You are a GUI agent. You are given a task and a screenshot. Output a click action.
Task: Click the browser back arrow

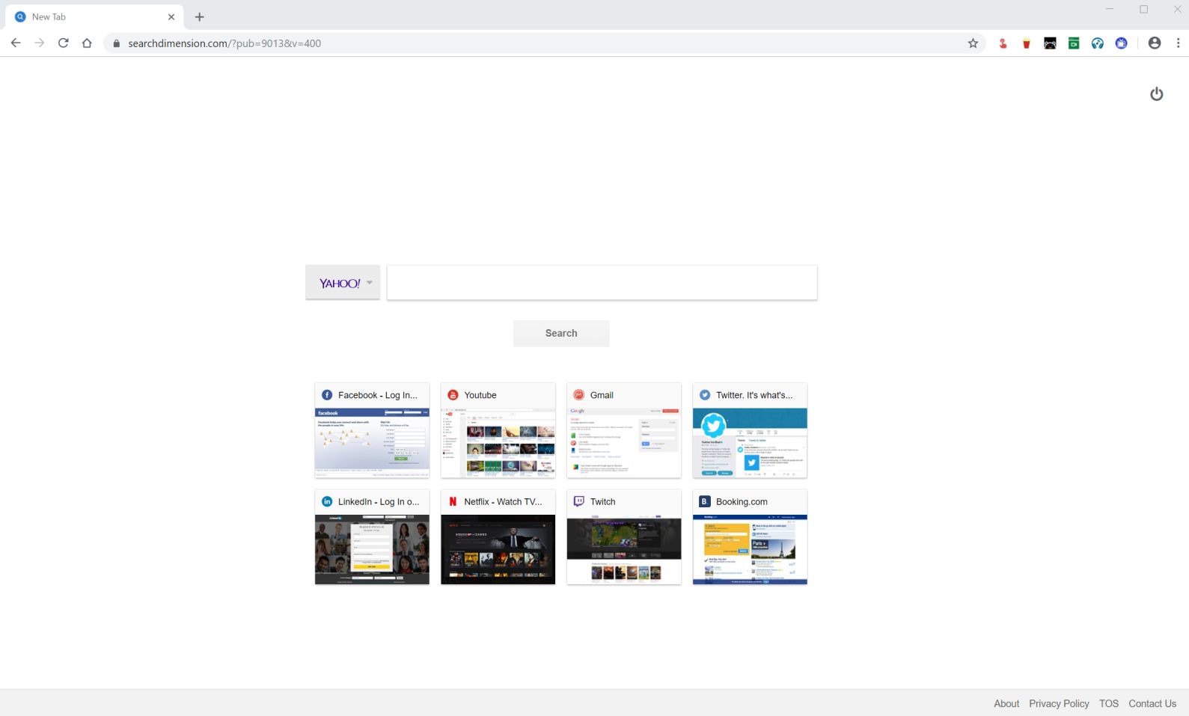[16, 43]
